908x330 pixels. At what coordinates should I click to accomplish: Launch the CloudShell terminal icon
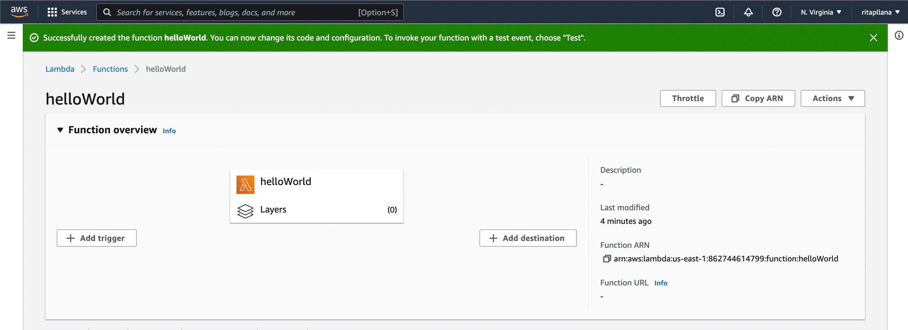720,12
